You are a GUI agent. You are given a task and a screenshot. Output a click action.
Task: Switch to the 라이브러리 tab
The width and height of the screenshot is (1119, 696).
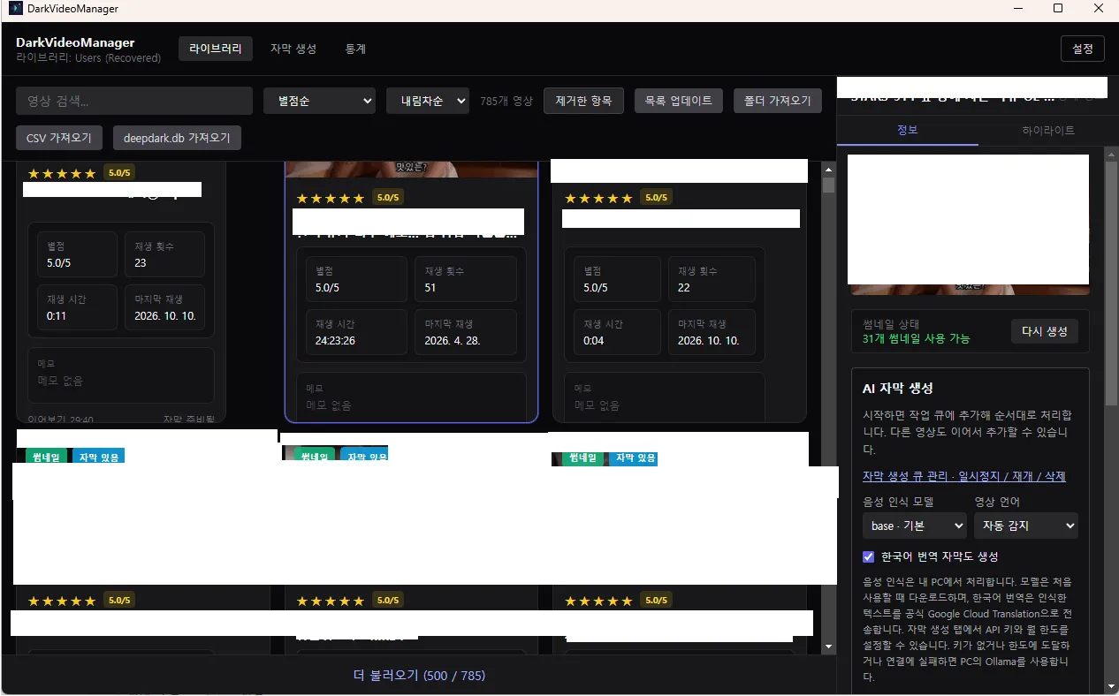click(x=216, y=49)
